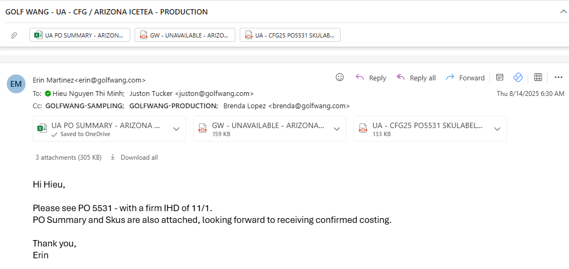Open the calendar meeting reply icon
Image resolution: width=569 pixels, height=269 pixels.
pyautogui.click(x=499, y=77)
